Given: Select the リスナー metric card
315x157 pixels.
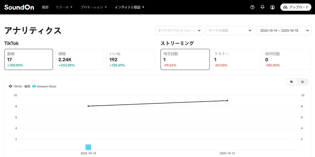Looking at the screenshot, I should coord(236,59).
